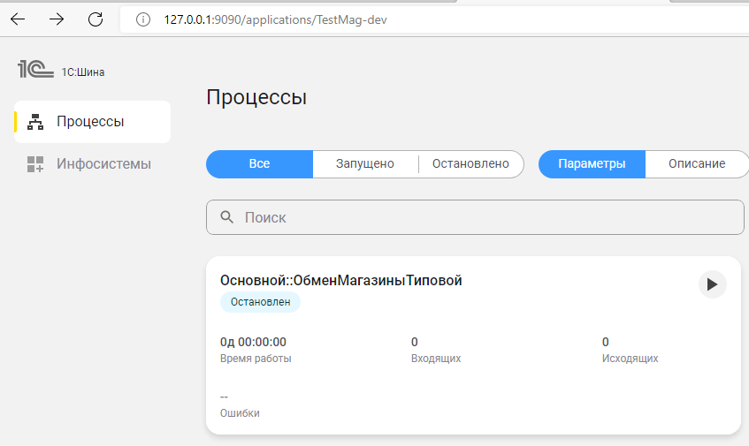The height and width of the screenshot is (446, 749).
Task: Start the ОбменМагазиныТиповой process with the play button
Action: [x=712, y=284]
